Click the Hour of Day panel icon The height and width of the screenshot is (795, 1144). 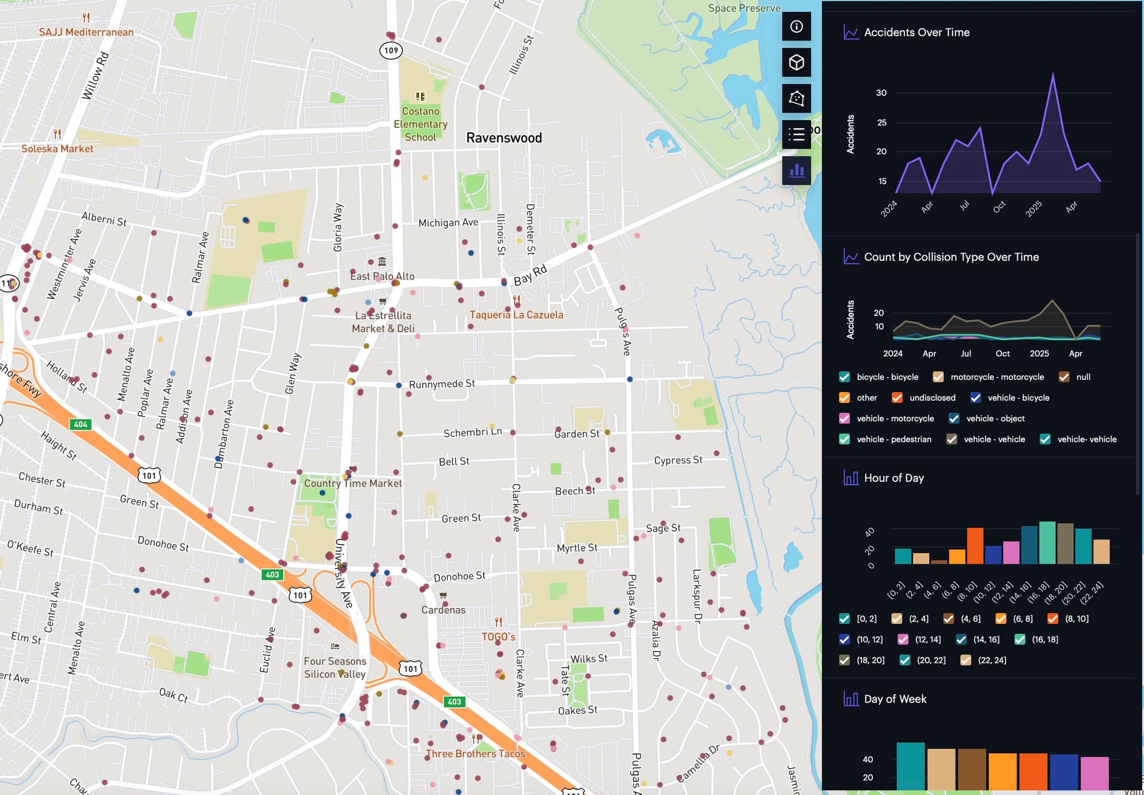[851, 478]
